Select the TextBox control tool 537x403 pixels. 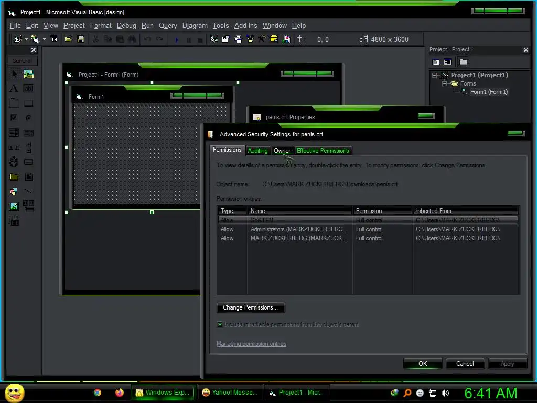click(x=29, y=88)
